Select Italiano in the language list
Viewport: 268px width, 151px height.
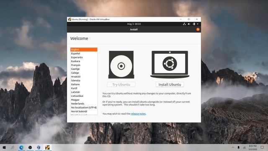(x=84, y=84)
